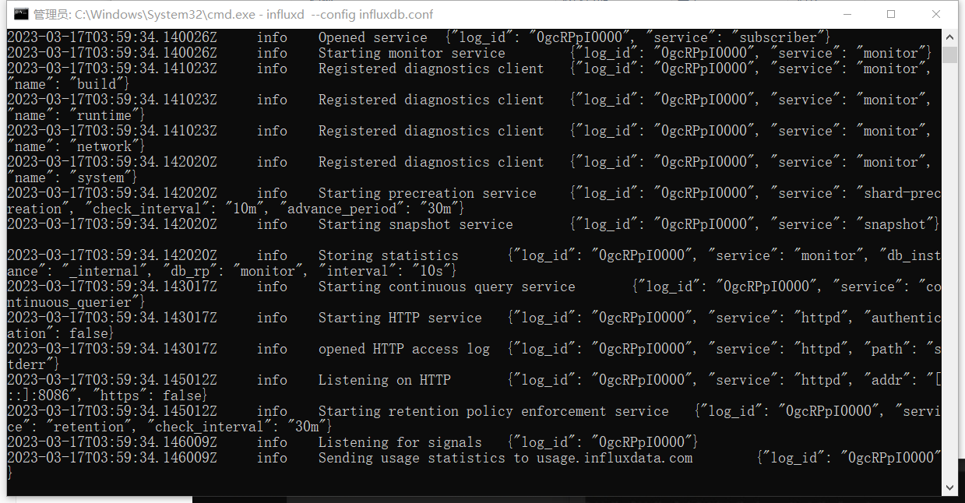Click the "Opened service" log message

(x=372, y=37)
